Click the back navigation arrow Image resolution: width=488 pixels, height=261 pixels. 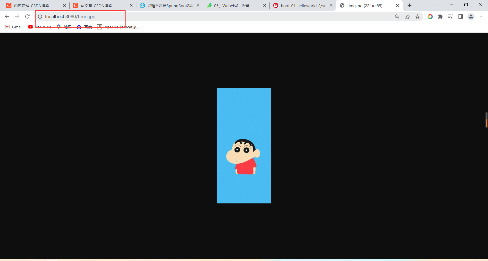[7, 16]
